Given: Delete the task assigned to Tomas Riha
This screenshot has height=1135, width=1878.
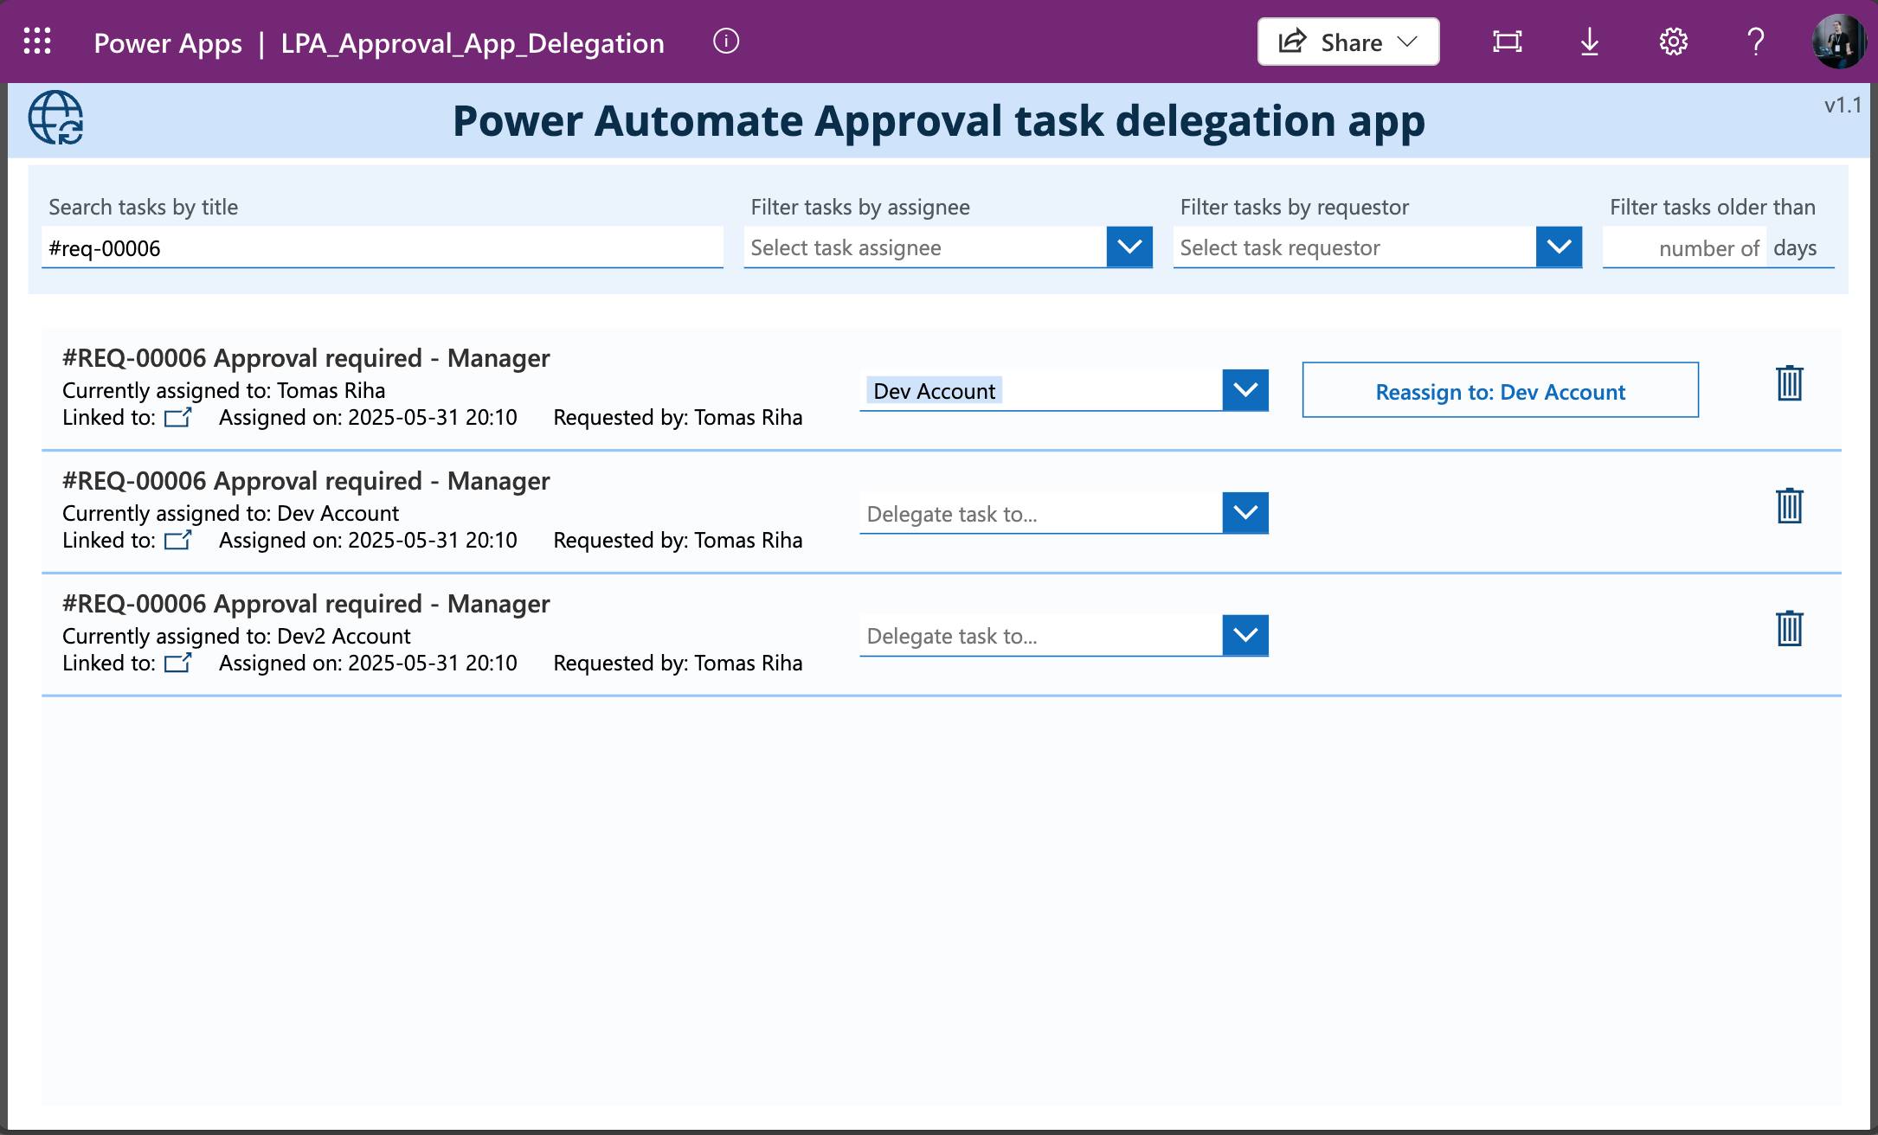Looking at the screenshot, I should pyautogui.click(x=1790, y=383).
